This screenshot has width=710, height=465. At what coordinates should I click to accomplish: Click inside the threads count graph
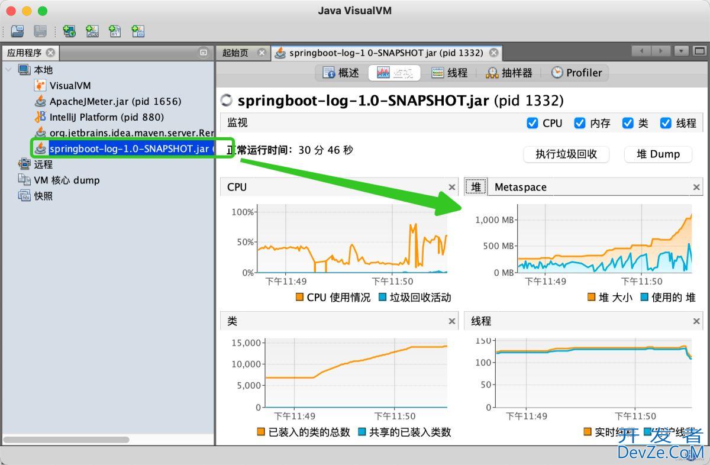pyautogui.click(x=593, y=373)
